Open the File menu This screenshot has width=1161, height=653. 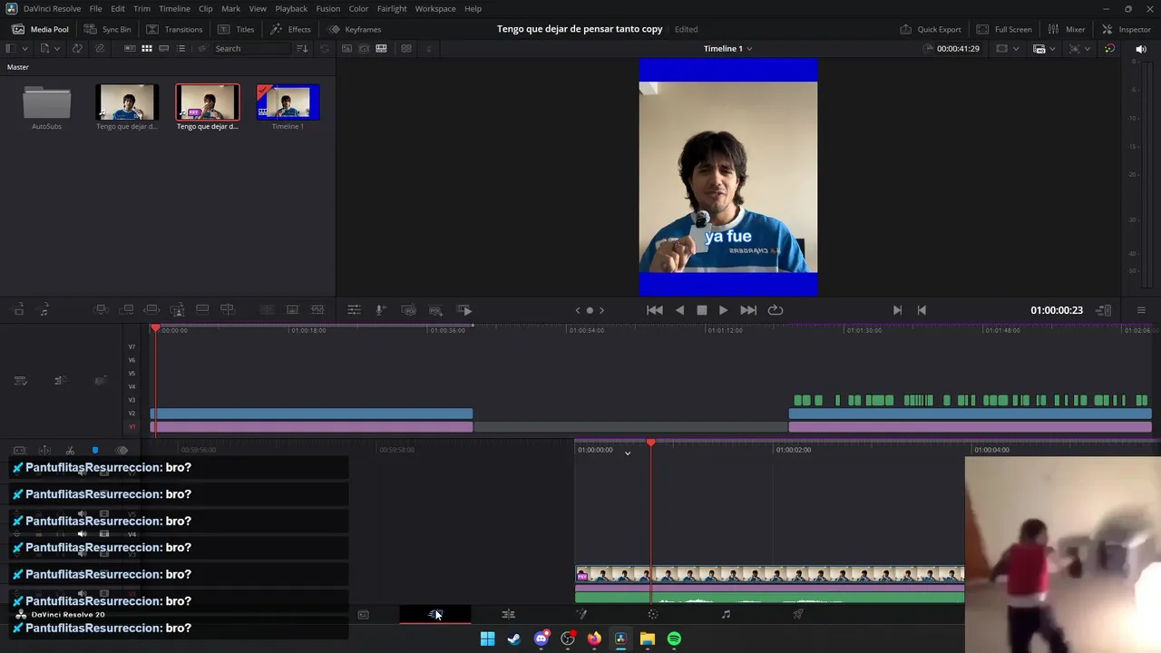(x=95, y=8)
